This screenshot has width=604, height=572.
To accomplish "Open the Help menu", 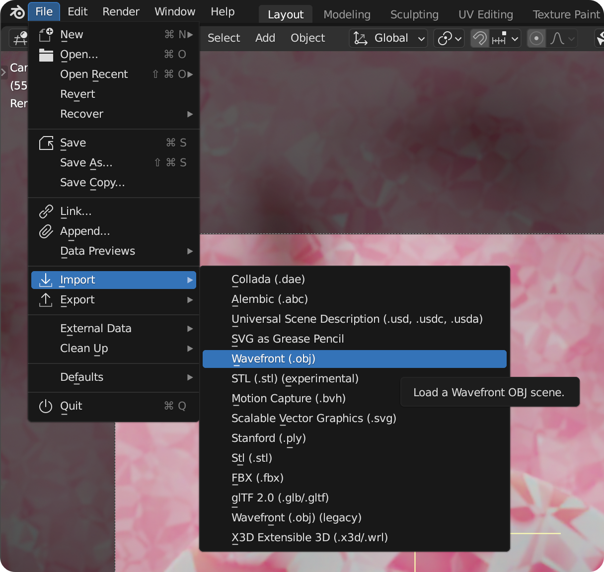I will click(x=223, y=11).
